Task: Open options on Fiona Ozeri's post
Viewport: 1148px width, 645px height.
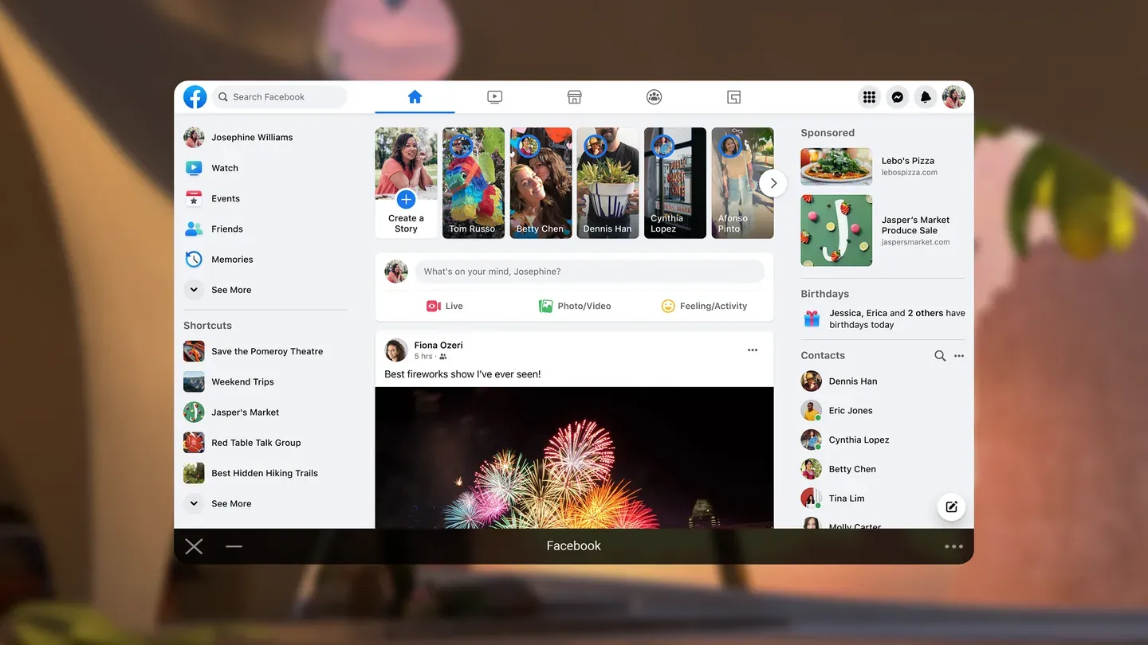Action: tap(752, 350)
